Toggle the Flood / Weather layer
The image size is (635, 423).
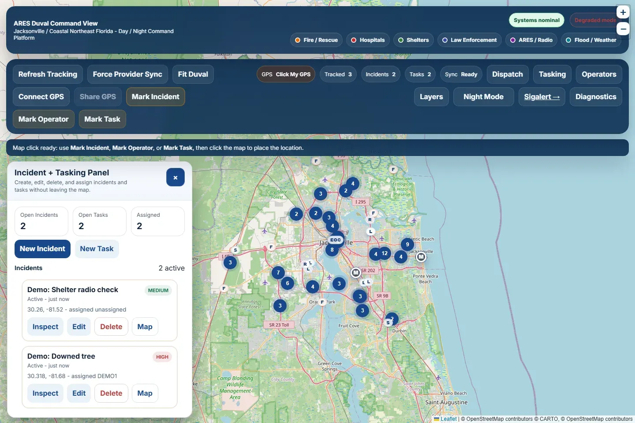coord(591,40)
